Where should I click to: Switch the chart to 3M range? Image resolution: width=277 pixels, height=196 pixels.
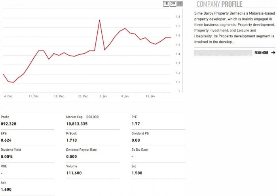(173, 4)
